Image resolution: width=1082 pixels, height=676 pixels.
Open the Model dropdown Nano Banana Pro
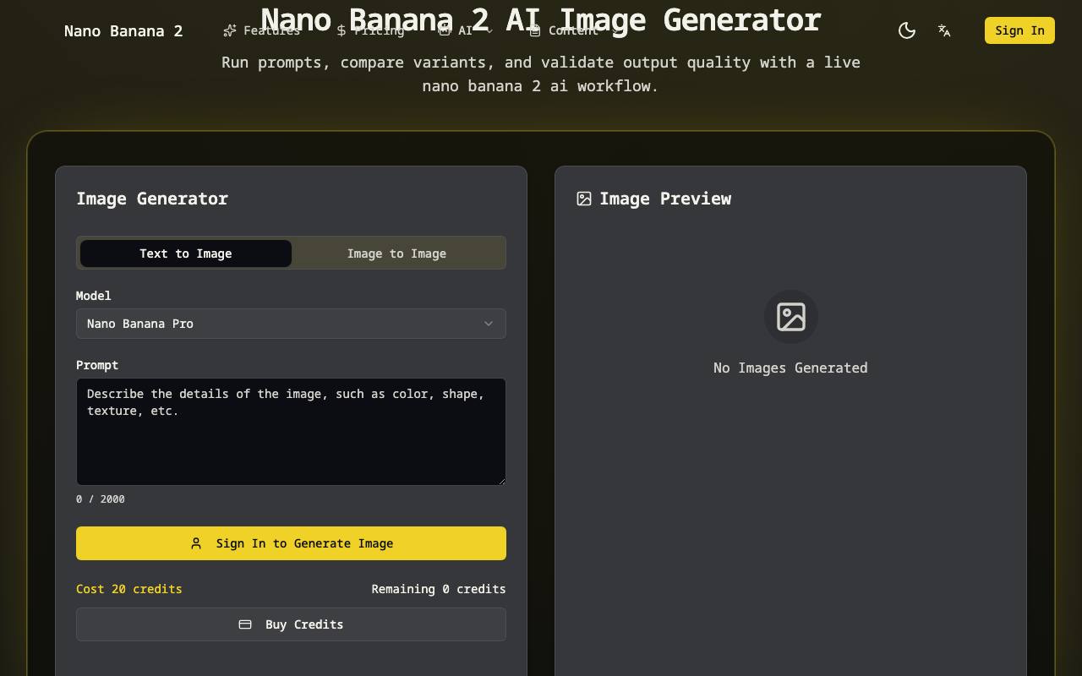click(x=291, y=324)
